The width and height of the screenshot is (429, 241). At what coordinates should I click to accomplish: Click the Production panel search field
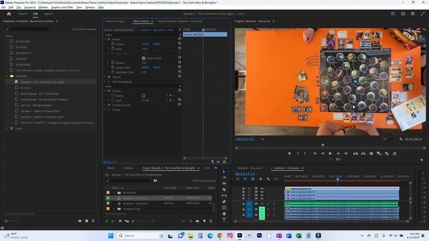pyautogui.click(x=27, y=29)
